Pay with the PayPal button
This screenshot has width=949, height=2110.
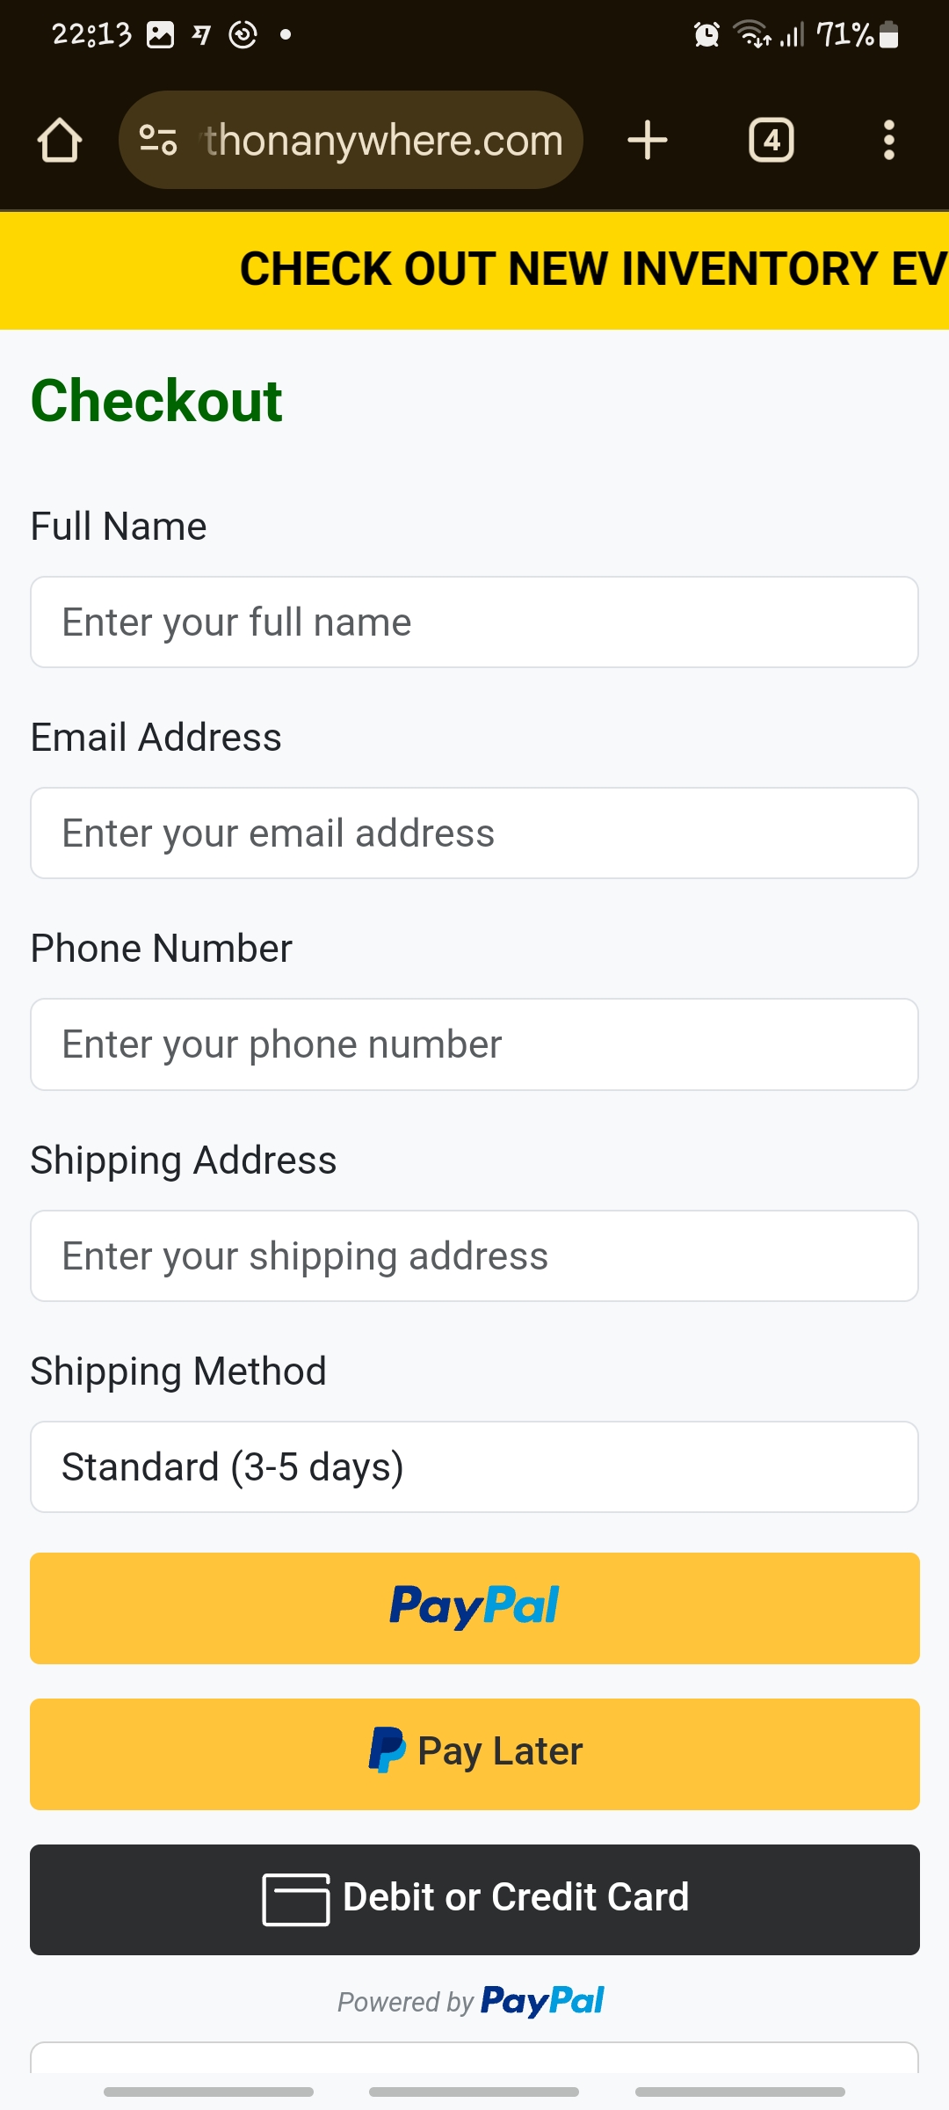[474, 1608]
